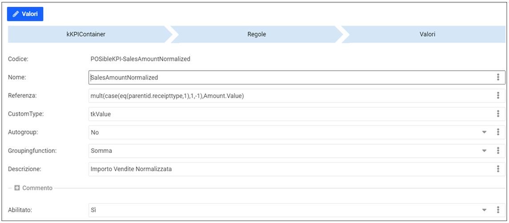Expand the Commento section plus icon
Viewport: 509px width, 223px height.
click(x=17, y=188)
